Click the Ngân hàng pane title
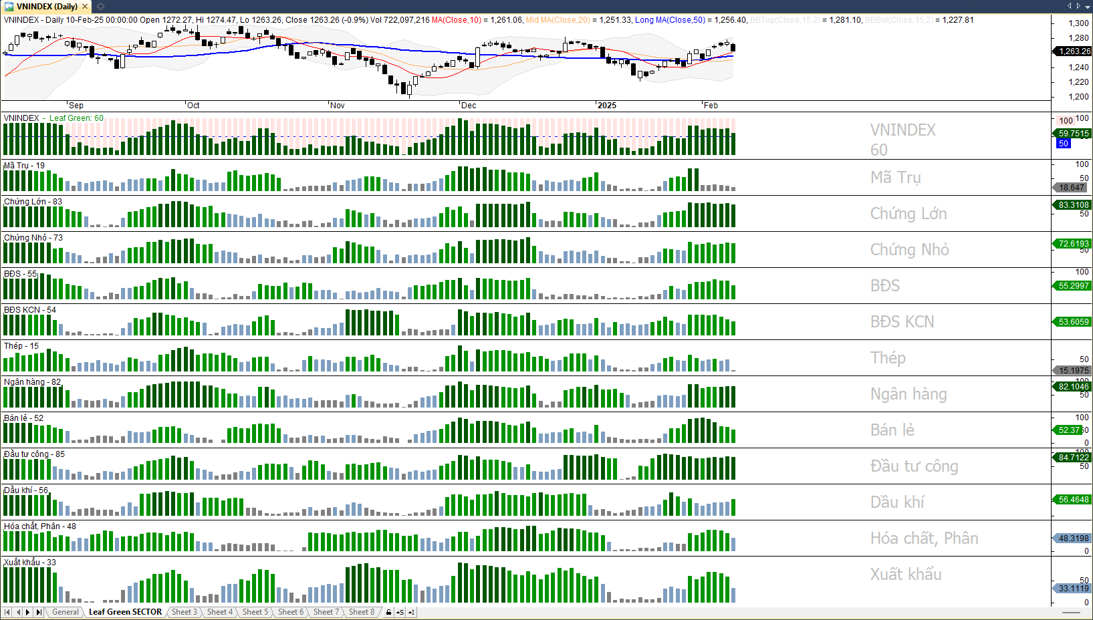Image resolution: width=1093 pixels, height=620 pixels. (32, 382)
